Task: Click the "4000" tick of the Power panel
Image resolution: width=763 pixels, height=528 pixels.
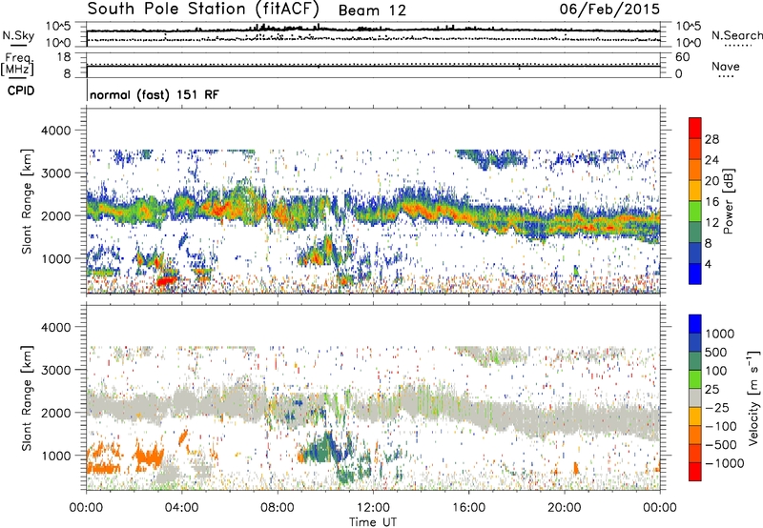Action: [x=55, y=131]
